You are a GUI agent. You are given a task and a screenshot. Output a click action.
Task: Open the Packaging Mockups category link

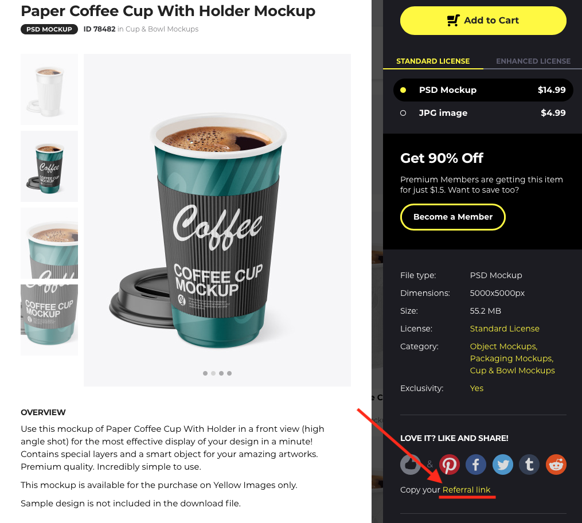click(511, 358)
